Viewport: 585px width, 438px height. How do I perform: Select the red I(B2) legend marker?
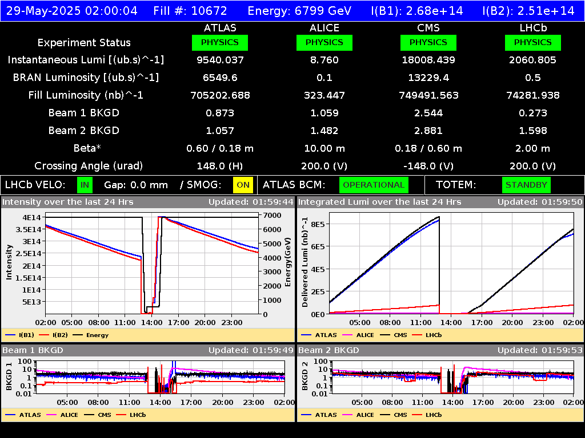pyautogui.click(x=44, y=335)
